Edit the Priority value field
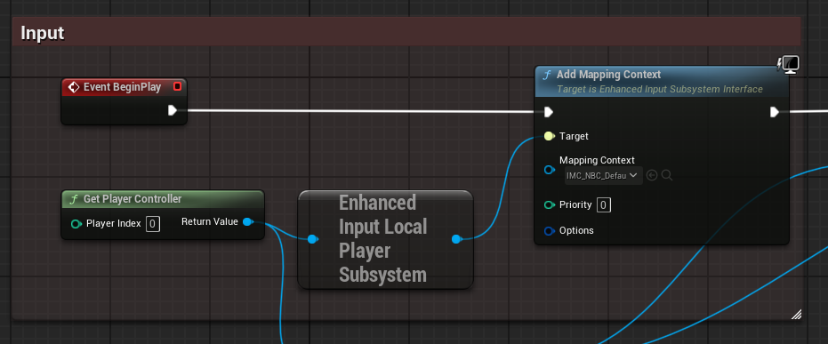 [604, 204]
